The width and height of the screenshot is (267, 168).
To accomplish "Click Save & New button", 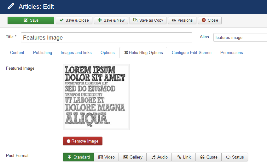I will (111, 20).
